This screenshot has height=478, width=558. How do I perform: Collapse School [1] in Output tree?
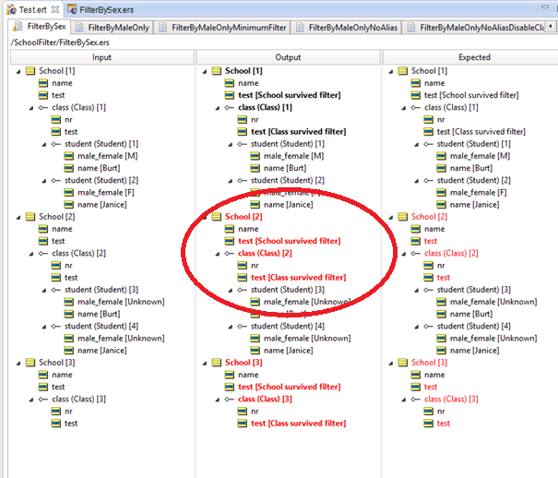(x=205, y=72)
